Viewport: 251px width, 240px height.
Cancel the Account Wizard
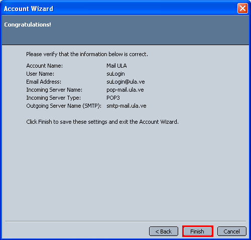[231, 231]
